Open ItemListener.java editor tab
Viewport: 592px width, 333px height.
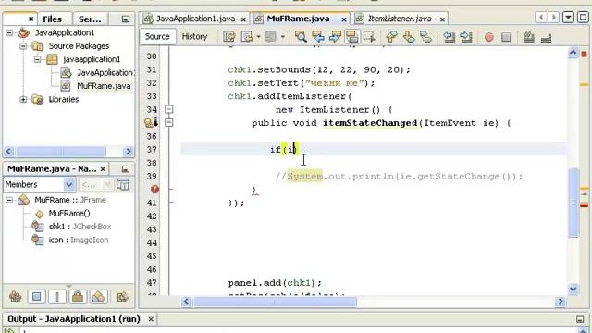tap(400, 18)
